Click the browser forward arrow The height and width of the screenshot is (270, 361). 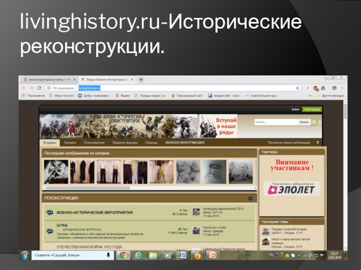[32, 88]
